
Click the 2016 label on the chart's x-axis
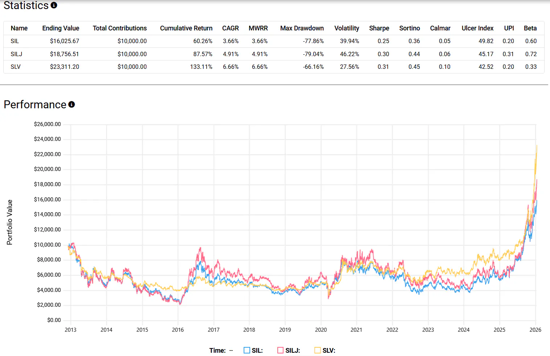pos(178,330)
